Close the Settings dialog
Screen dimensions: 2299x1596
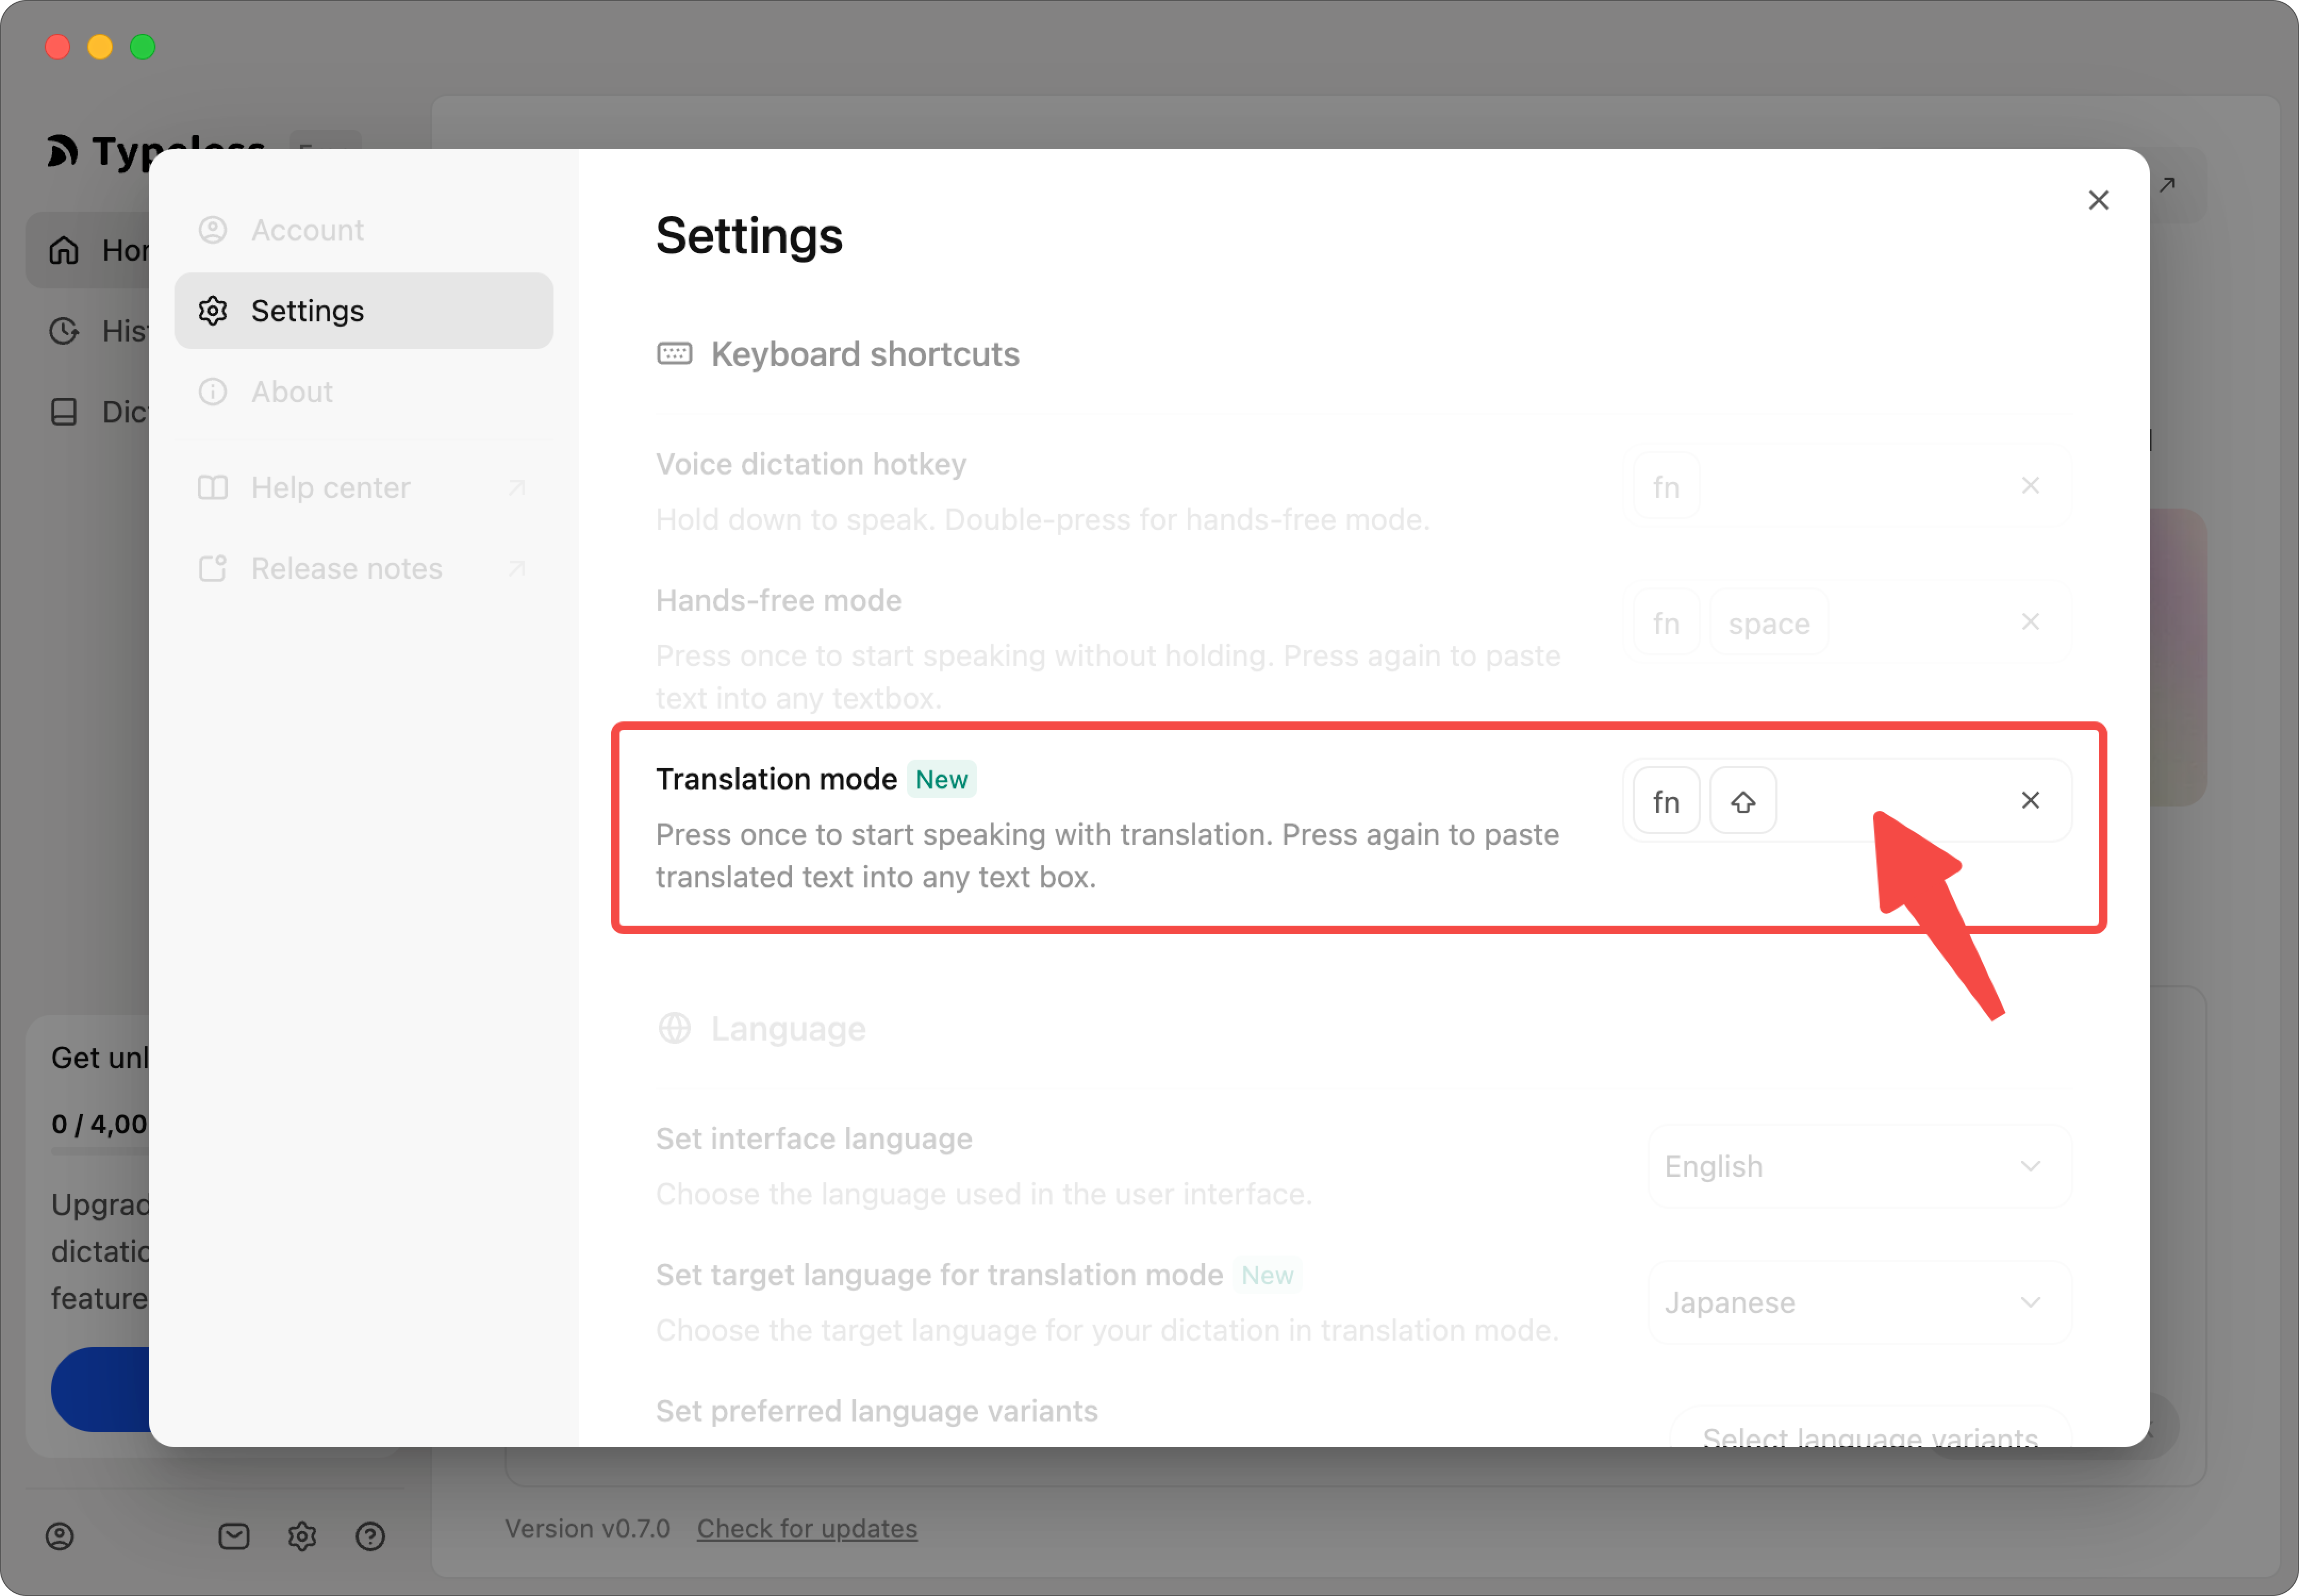2098,200
